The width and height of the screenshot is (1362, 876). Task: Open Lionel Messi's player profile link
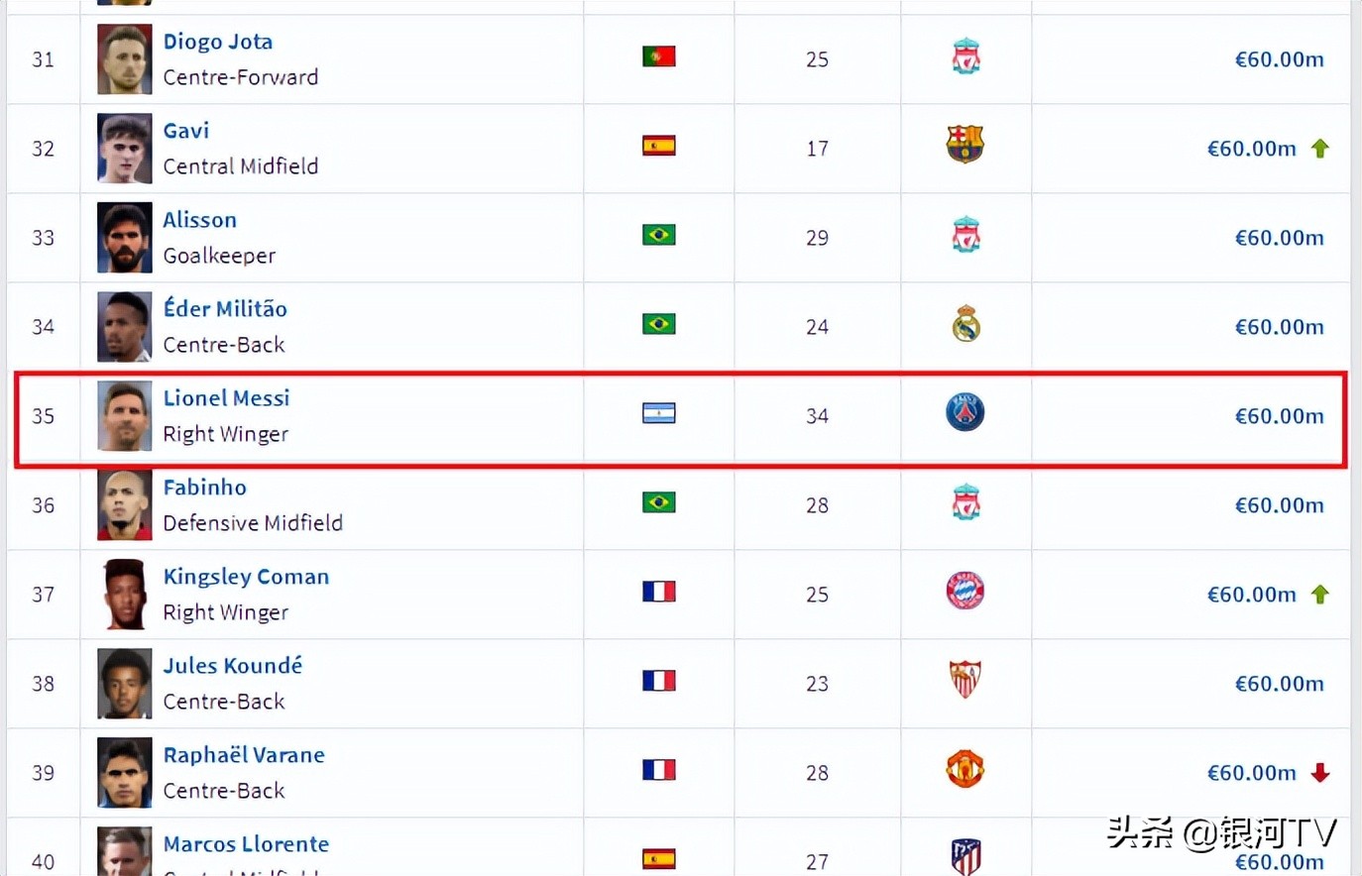click(226, 398)
